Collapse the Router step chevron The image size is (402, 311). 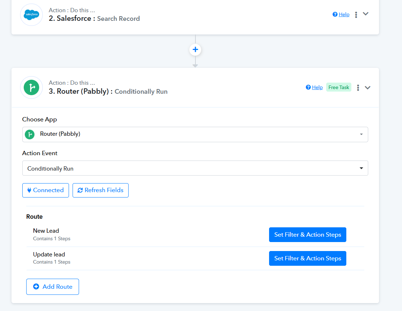coord(368,88)
